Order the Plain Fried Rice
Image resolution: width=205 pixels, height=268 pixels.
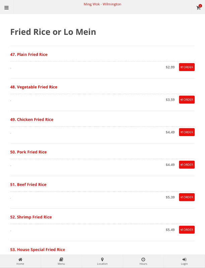[187, 67]
